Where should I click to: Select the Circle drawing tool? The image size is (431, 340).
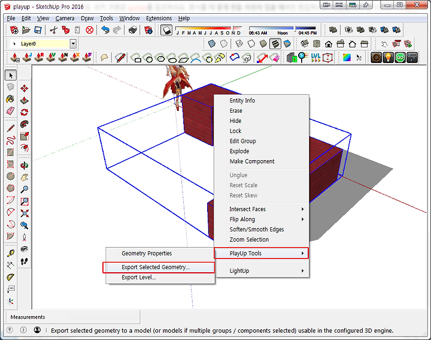10,176
